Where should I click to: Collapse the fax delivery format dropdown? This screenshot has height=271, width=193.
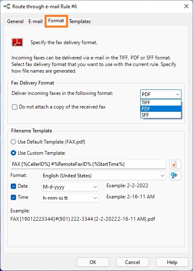tap(161, 94)
